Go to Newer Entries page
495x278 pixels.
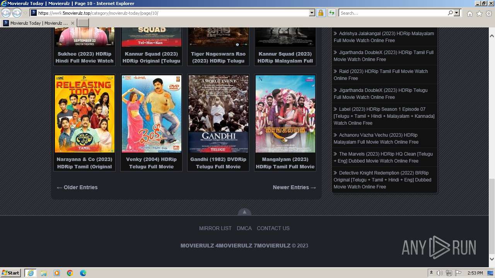pyautogui.click(x=294, y=187)
